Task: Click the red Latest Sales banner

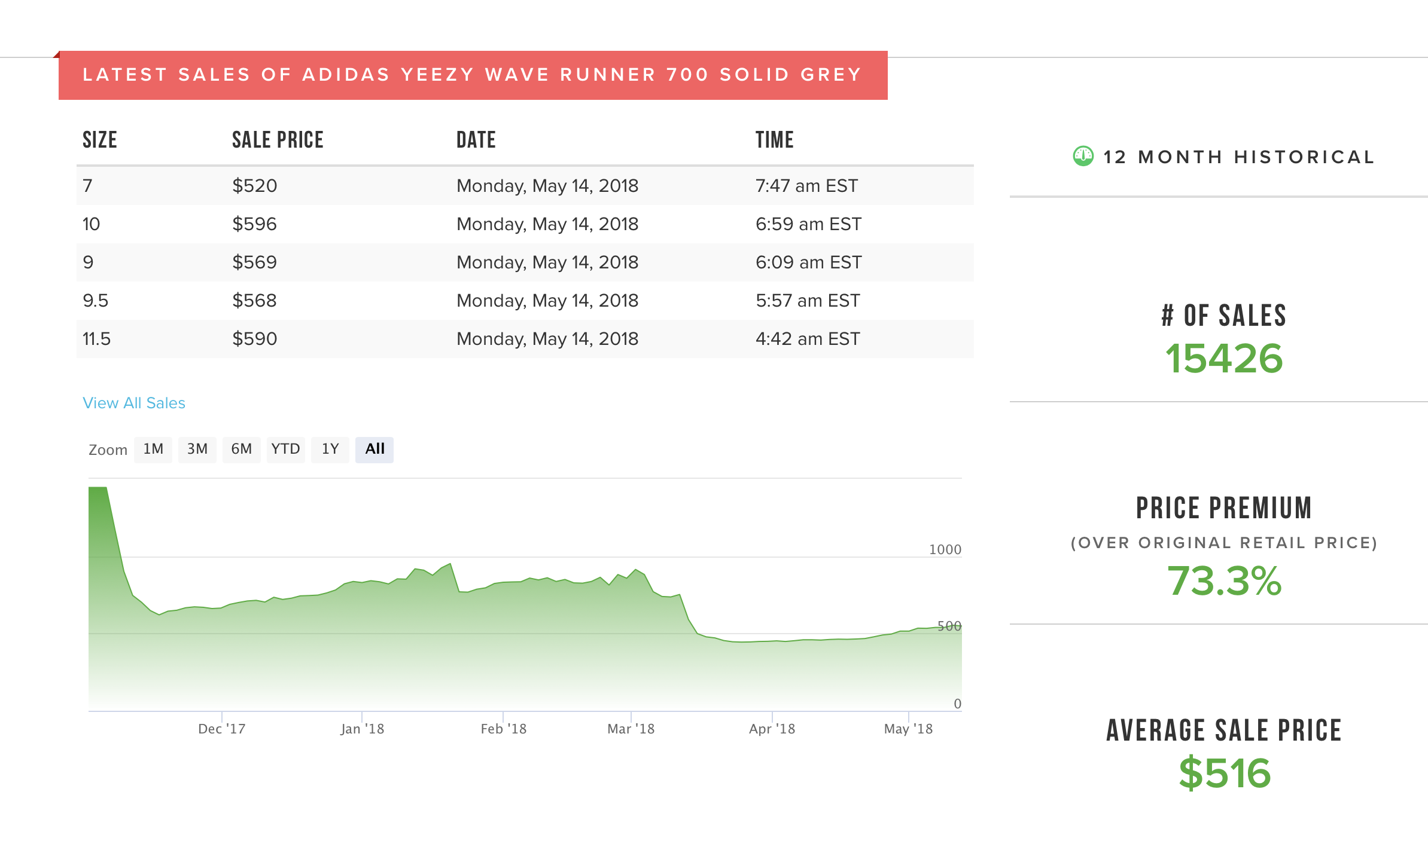Action: [473, 75]
